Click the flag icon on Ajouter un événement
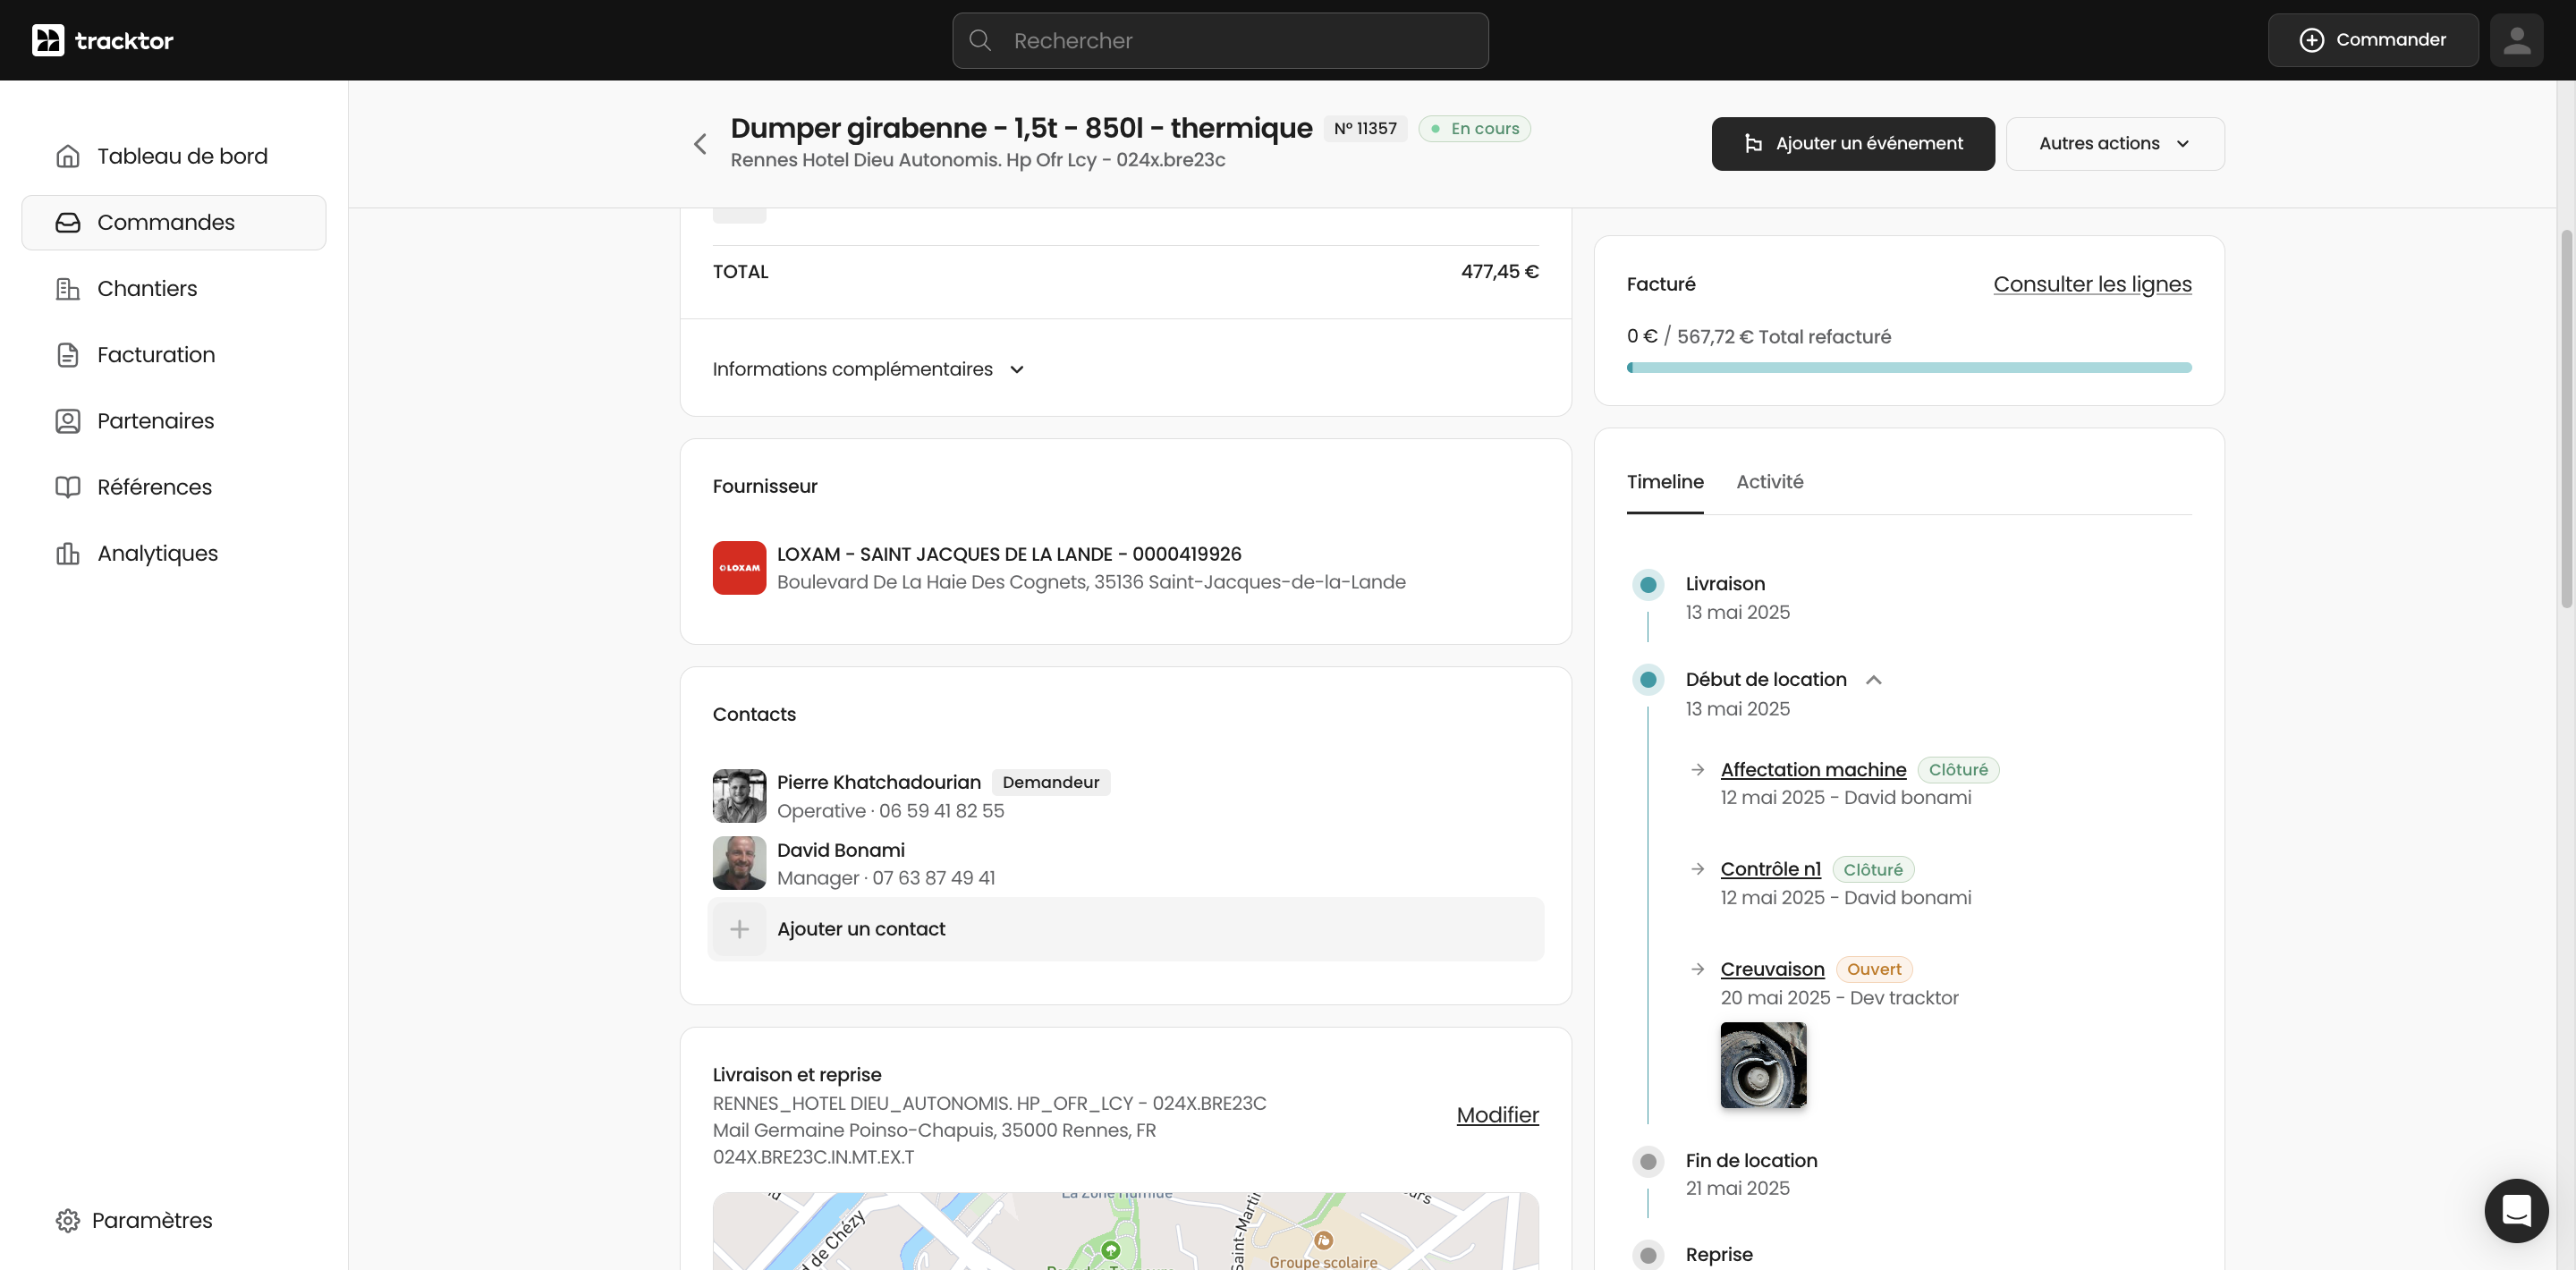The width and height of the screenshot is (2576, 1270). click(x=1753, y=144)
